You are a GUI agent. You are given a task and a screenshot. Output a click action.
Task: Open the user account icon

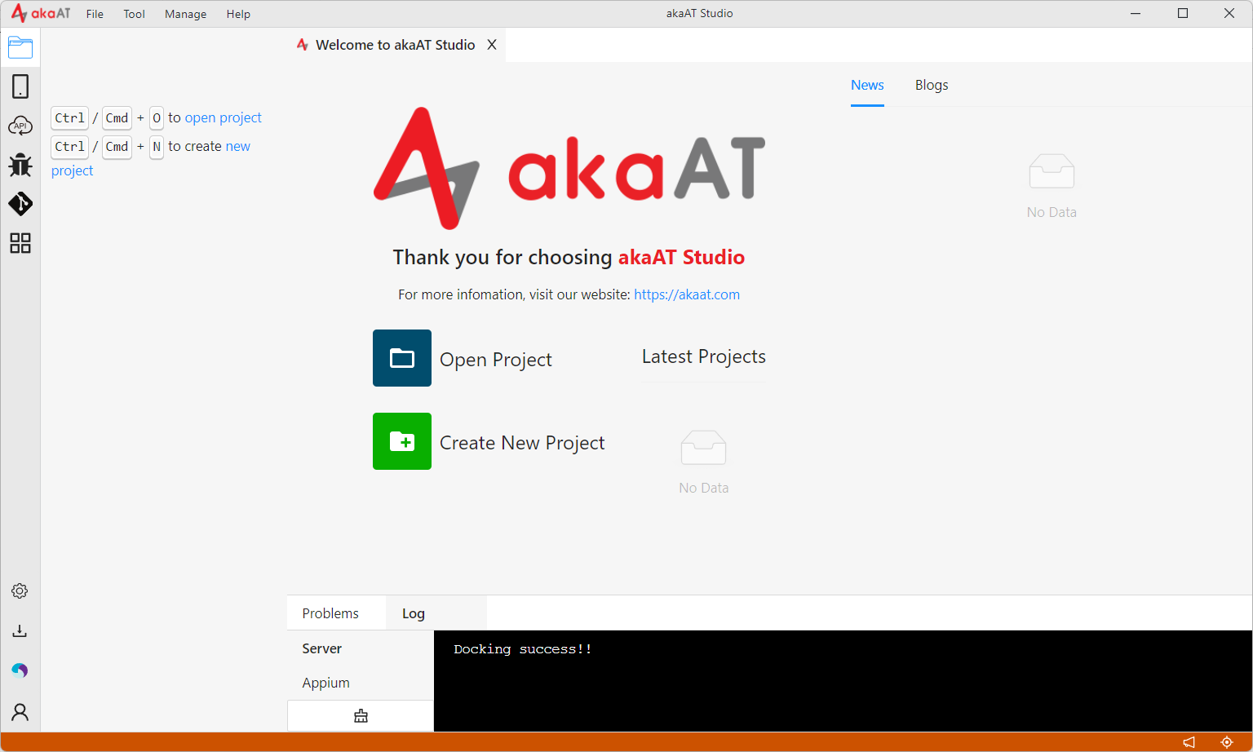[x=20, y=712]
